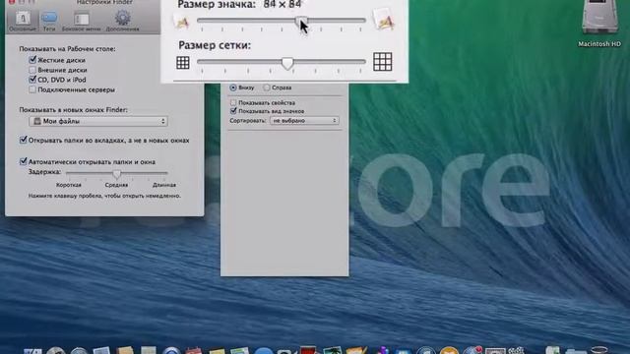Viewport: 630px width, 354px height.
Task: Click the Показывать в новых окнах Finder label
Action: point(73,109)
